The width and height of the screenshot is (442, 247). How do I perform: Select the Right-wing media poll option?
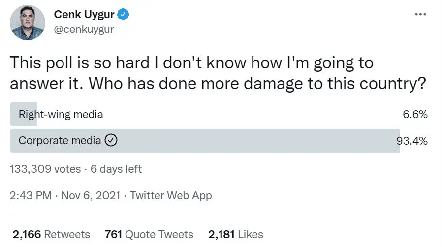pos(61,115)
